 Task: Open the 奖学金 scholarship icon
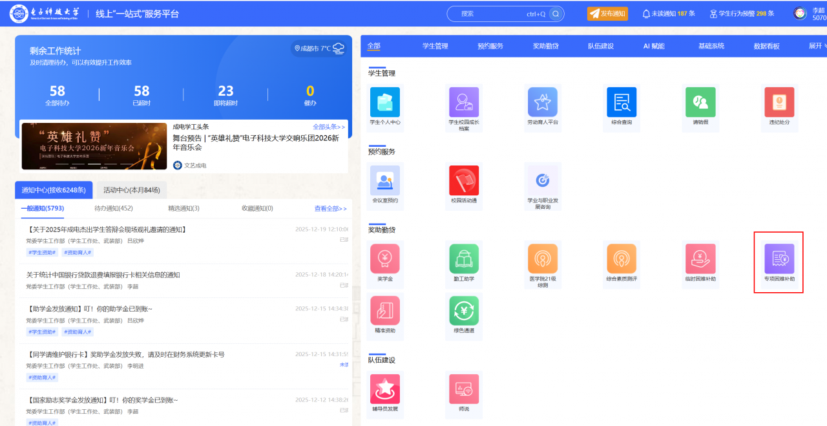click(385, 259)
